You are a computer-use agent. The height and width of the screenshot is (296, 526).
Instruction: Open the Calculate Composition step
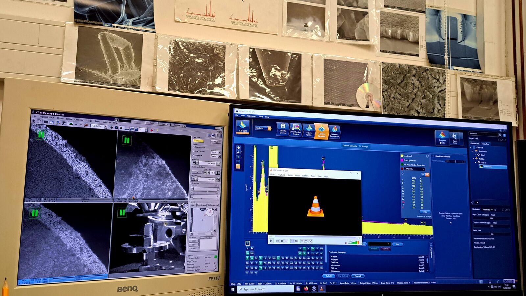click(x=334, y=132)
